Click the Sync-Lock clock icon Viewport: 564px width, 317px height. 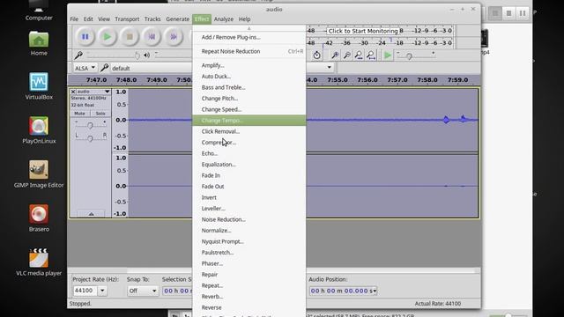[x=316, y=55]
